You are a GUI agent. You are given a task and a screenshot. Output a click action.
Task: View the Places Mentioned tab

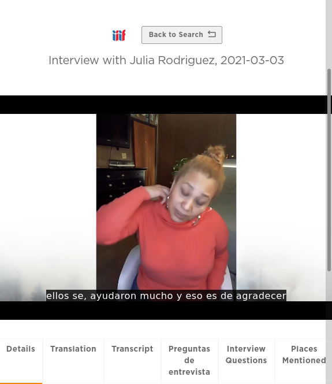coord(304,355)
